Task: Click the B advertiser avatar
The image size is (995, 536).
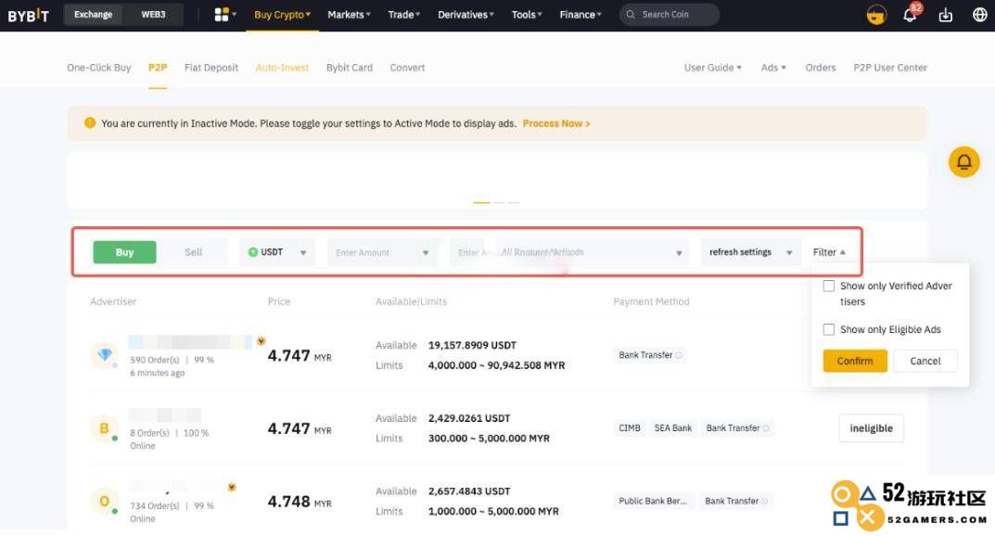Action: (105, 428)
